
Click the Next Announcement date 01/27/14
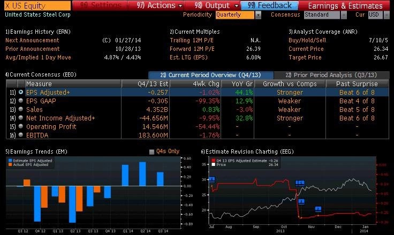point(128,40)
